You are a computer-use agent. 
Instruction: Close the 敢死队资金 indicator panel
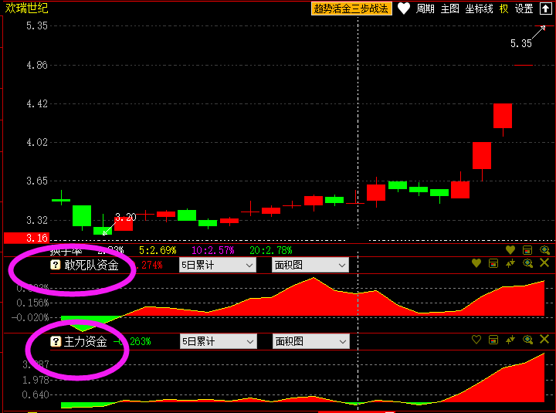pyautogui.click(x=544, y=264)
